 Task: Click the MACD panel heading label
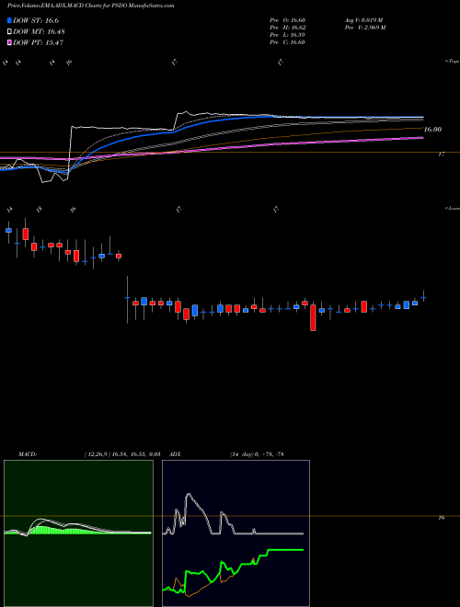click(x=28, y=454)
